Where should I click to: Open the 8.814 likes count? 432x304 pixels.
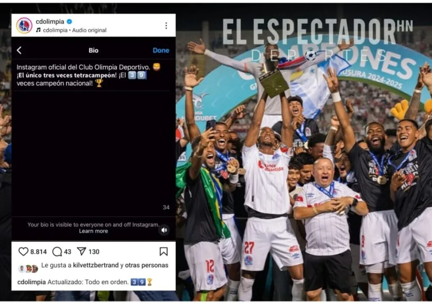(x=38, y=252)
